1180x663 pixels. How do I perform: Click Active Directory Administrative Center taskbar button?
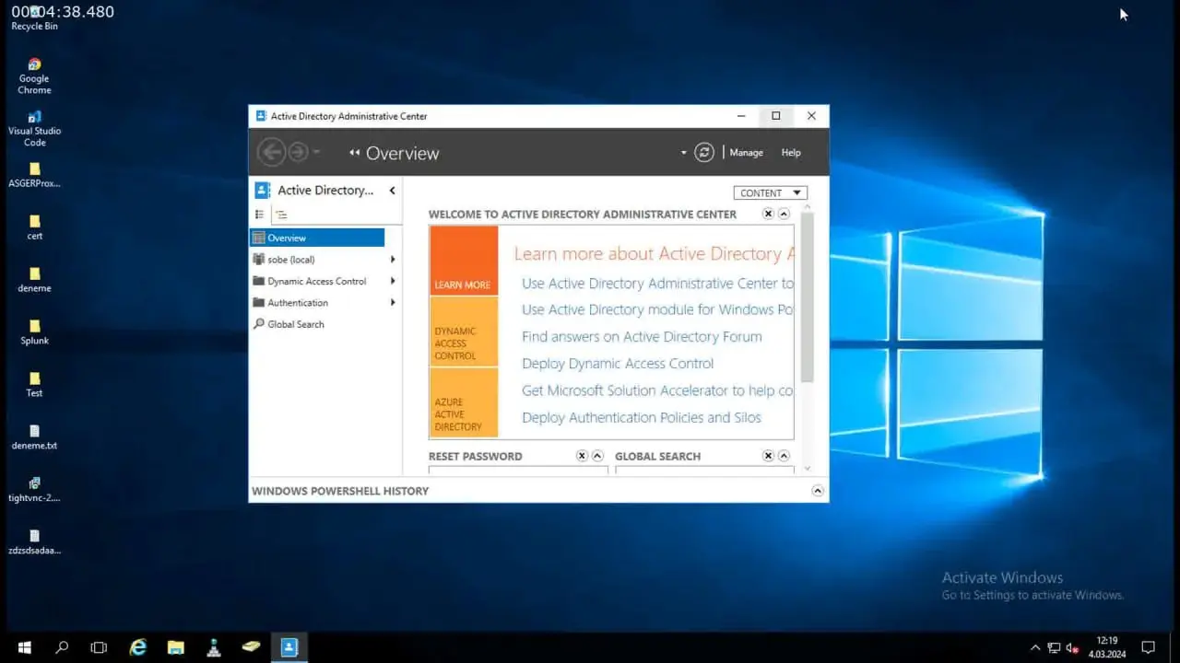click(289, 647)
